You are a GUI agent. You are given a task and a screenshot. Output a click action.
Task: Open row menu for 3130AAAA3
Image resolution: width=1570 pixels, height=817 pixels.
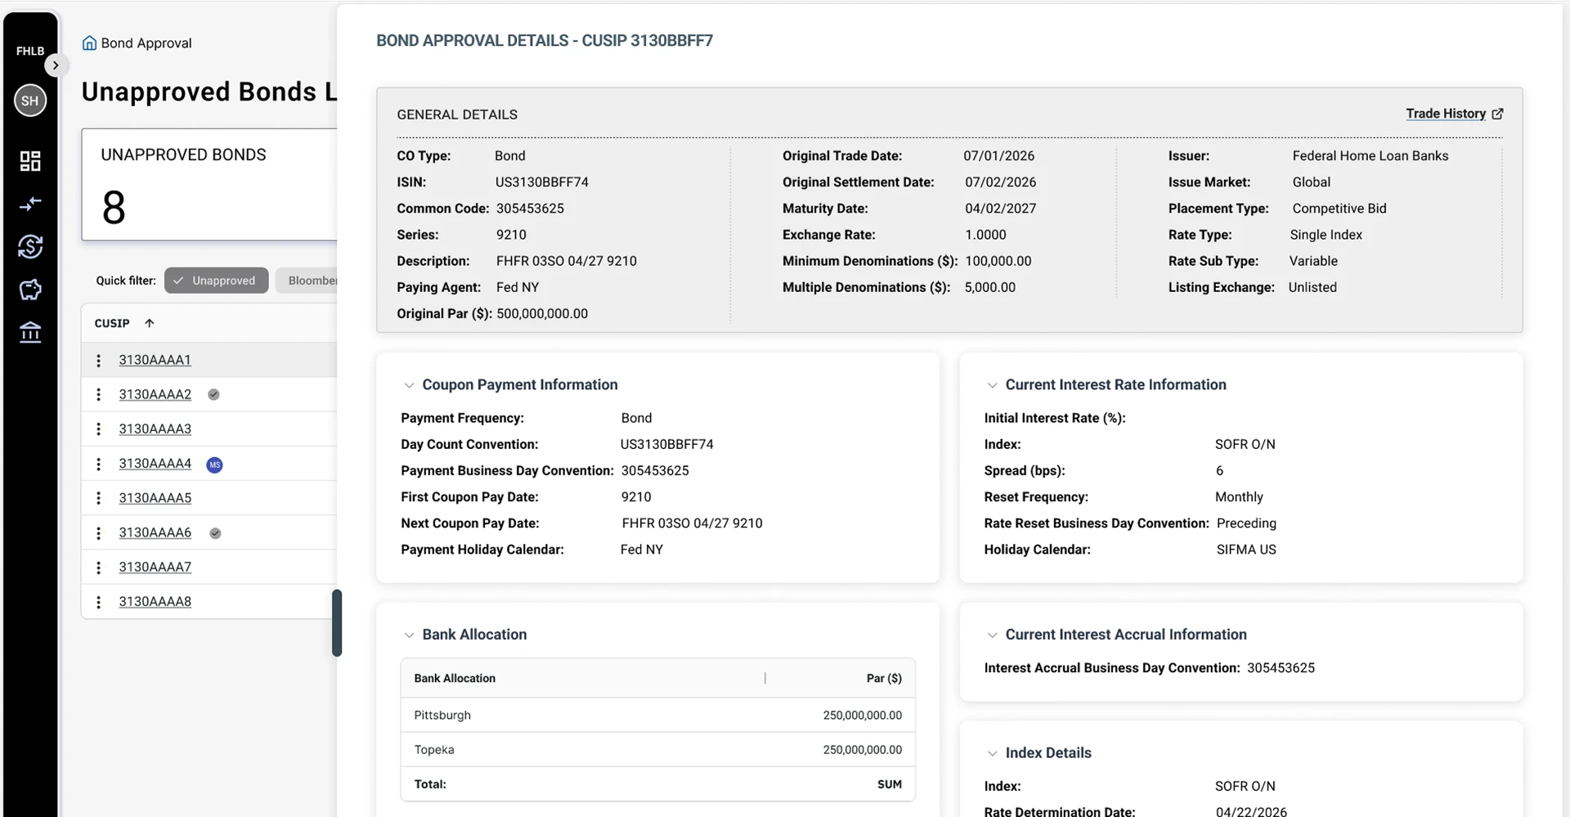pyautogui.click(x=99, y=429)
